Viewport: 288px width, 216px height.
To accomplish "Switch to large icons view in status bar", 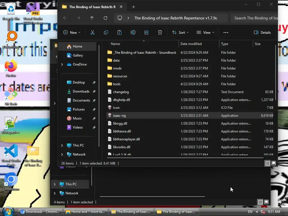I will (x=274, y=163).
